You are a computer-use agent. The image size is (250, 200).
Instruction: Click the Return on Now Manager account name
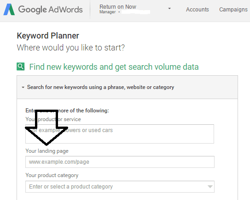(118, 7)
